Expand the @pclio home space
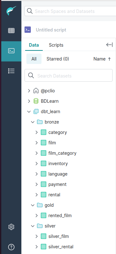The height and width of the screenshot is (254, 116). (29, 91)
